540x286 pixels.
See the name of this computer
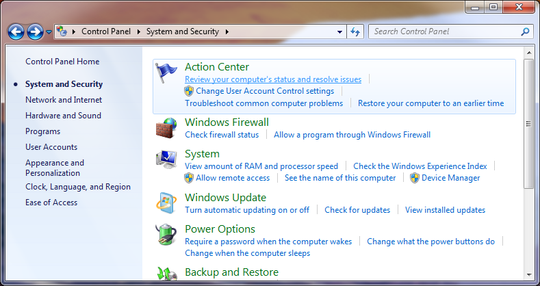point(340,178)
